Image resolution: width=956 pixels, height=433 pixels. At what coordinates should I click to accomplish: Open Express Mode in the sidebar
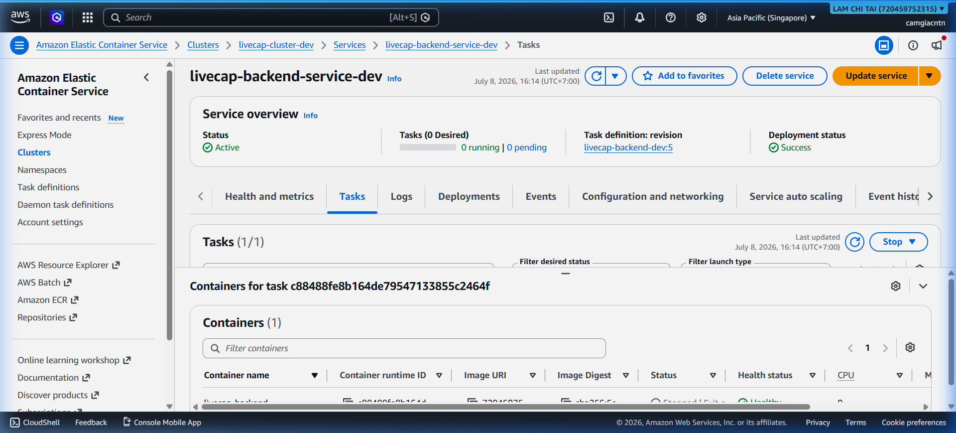tap(44, 135)
